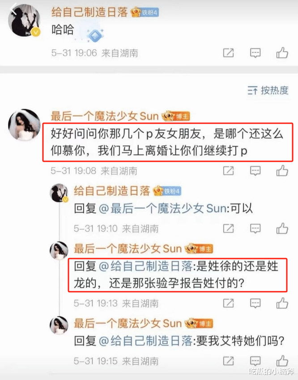Like the reply posted at 19:13
298x380 pixels.
coord(282,303)
